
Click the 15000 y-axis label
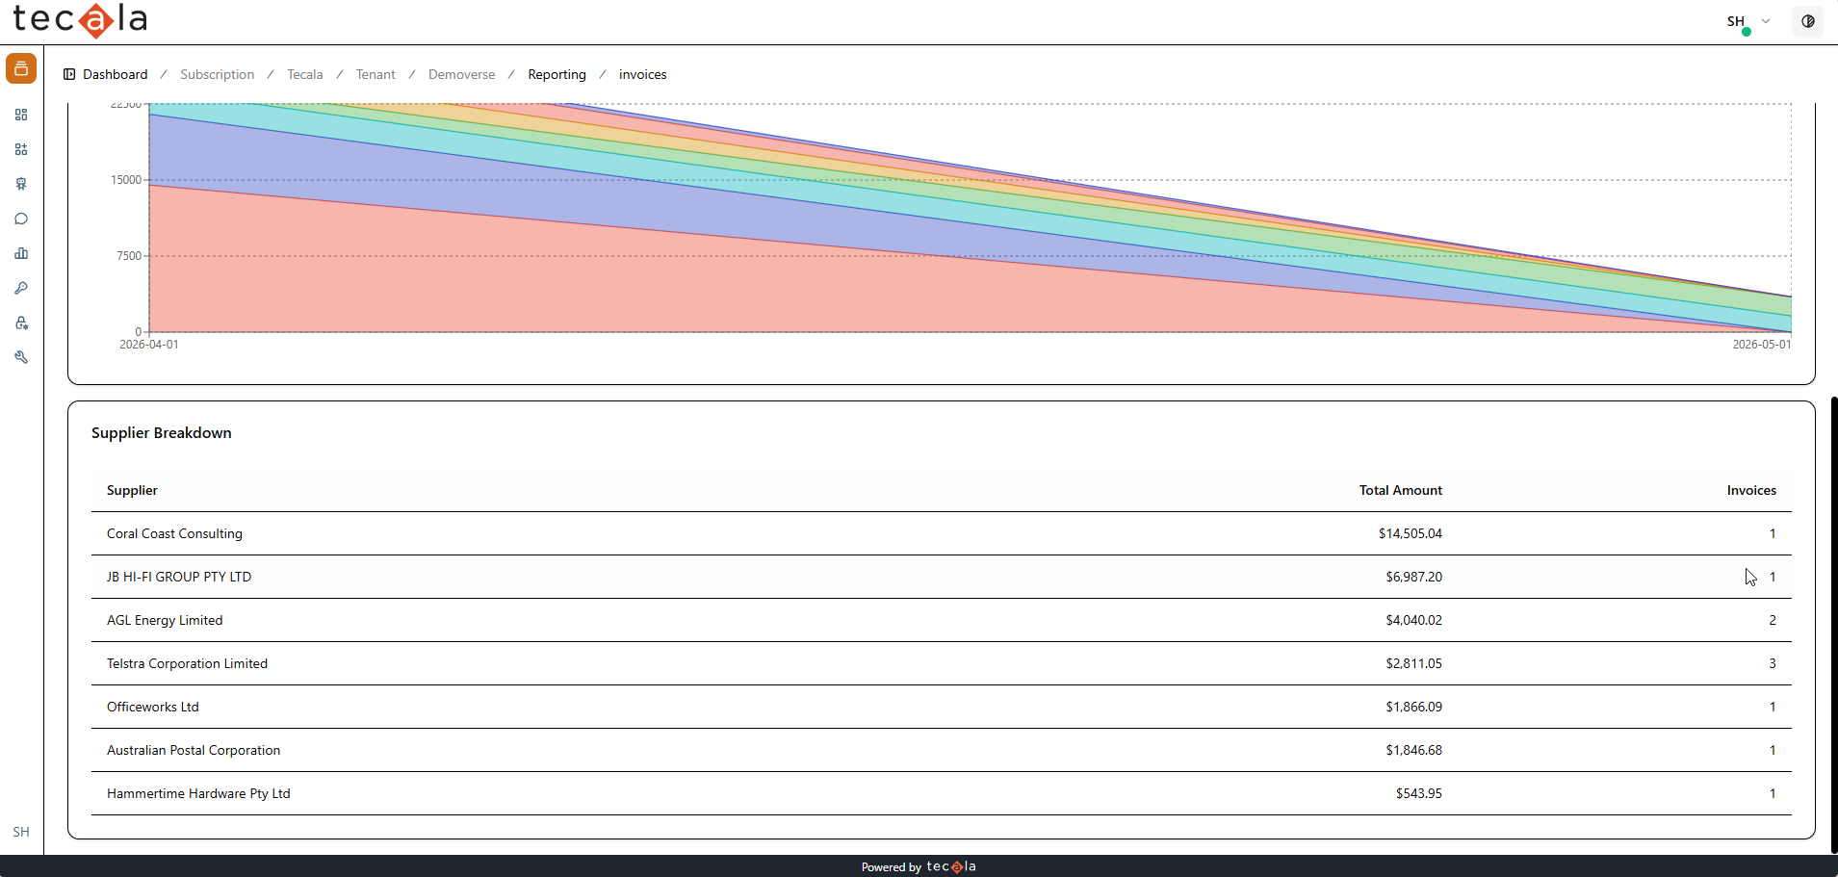(x=126, y=180)
